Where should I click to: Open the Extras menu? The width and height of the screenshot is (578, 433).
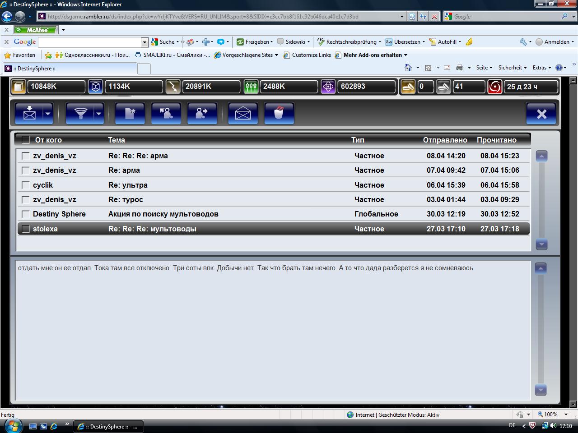541,68
